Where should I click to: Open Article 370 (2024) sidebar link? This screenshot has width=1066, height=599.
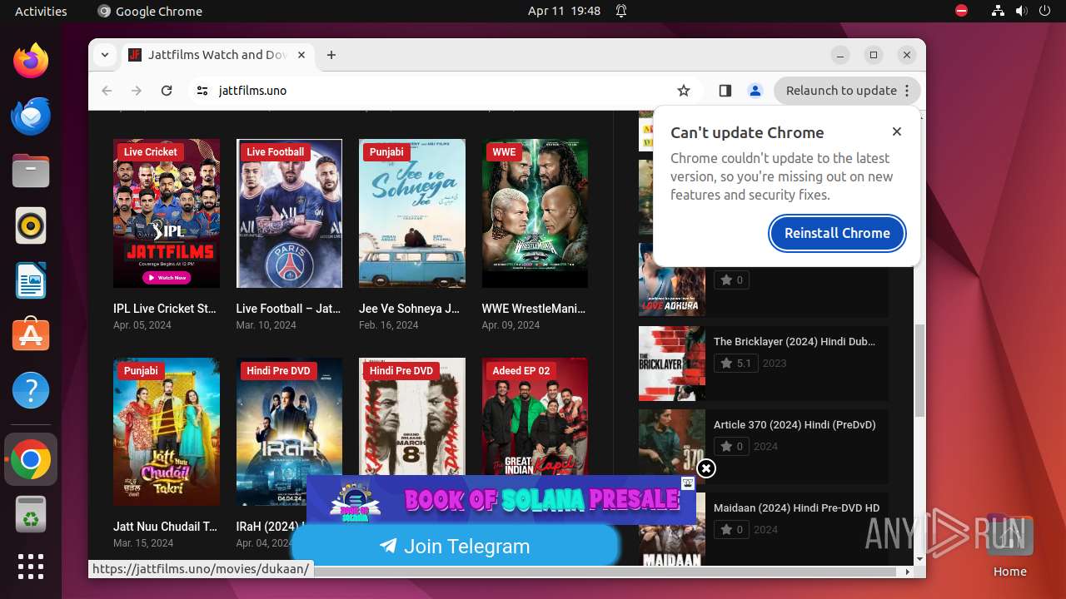[795, 424]
